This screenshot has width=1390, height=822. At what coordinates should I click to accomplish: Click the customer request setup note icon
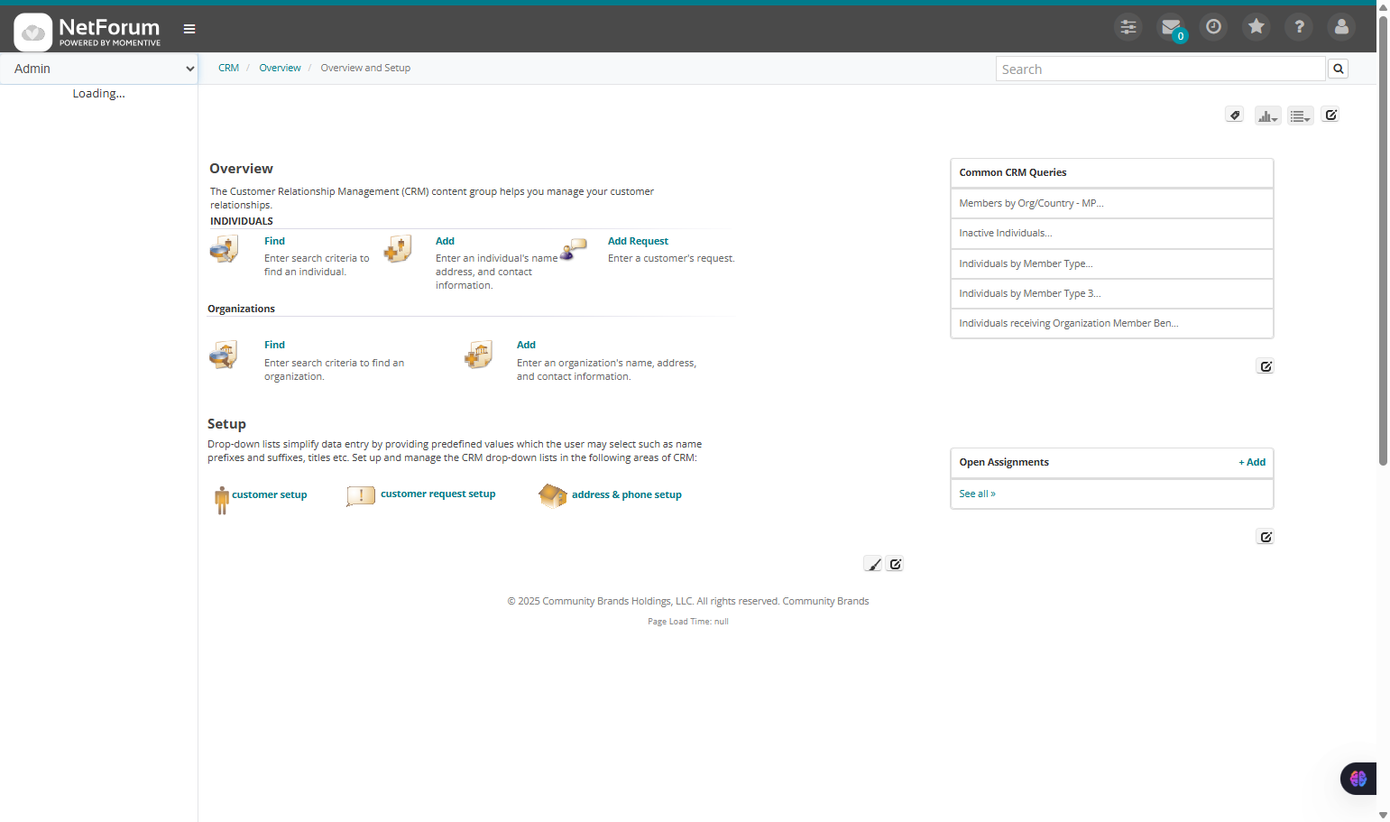point(361,495)
